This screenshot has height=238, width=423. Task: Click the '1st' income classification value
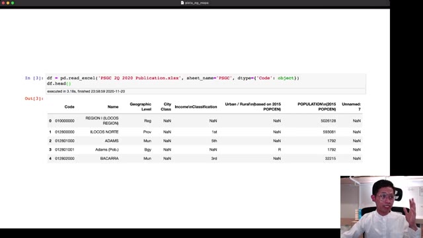[x=214, y=132]
